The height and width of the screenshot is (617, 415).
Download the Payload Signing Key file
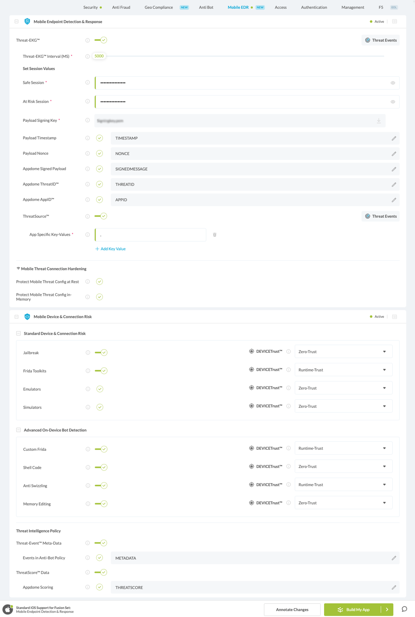[379, 121]
